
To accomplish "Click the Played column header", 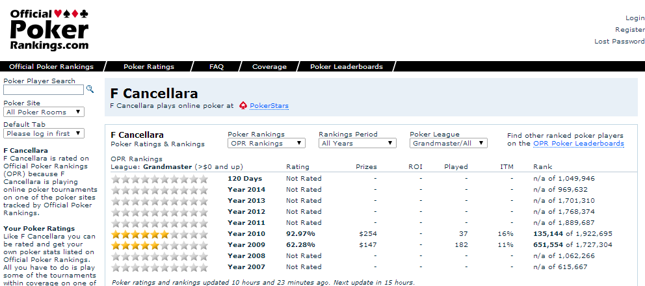I will point(456,167).
